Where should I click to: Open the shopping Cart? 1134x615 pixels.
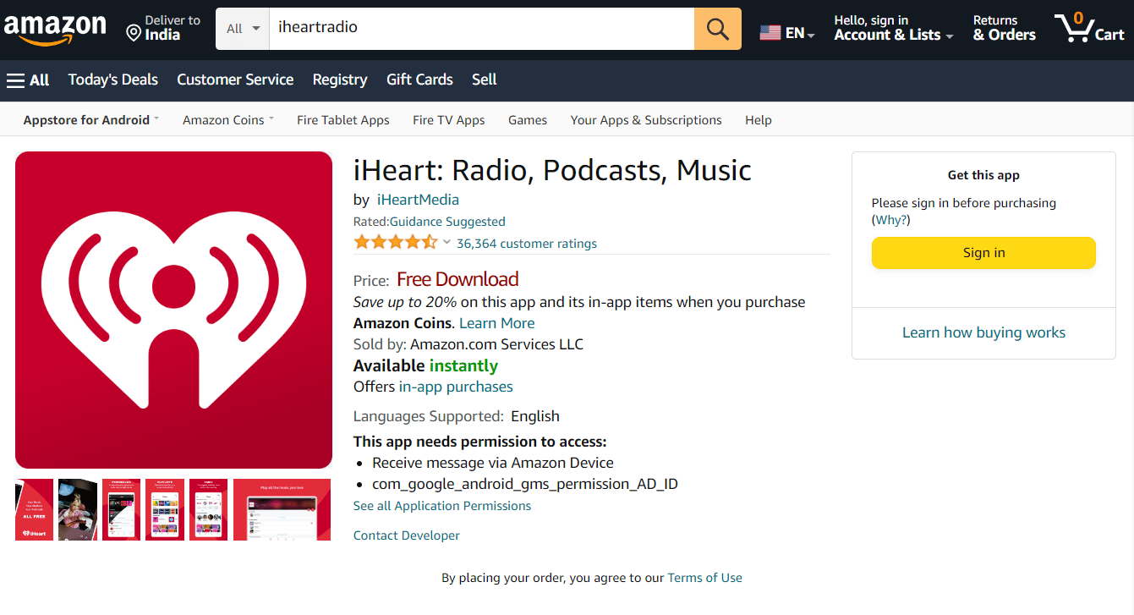click(1088, 28)
